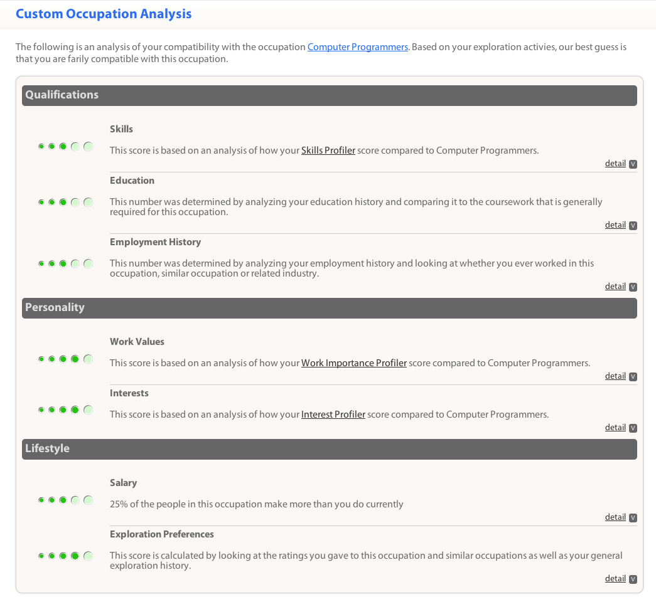Click the Personality section header

click(54, 307)
